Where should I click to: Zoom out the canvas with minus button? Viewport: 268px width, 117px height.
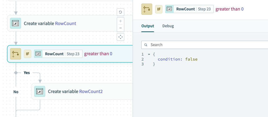point(121,28)
